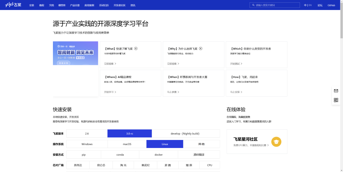
Task: Open the 【Which】你是什么类型的开发者 card title
Action: pos(251,49)
